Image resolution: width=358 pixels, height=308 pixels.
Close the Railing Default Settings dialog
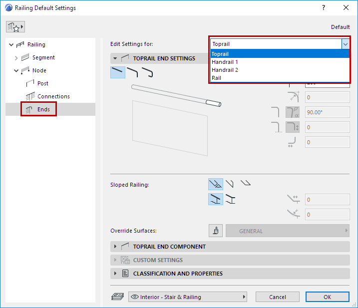click(346, 8)
